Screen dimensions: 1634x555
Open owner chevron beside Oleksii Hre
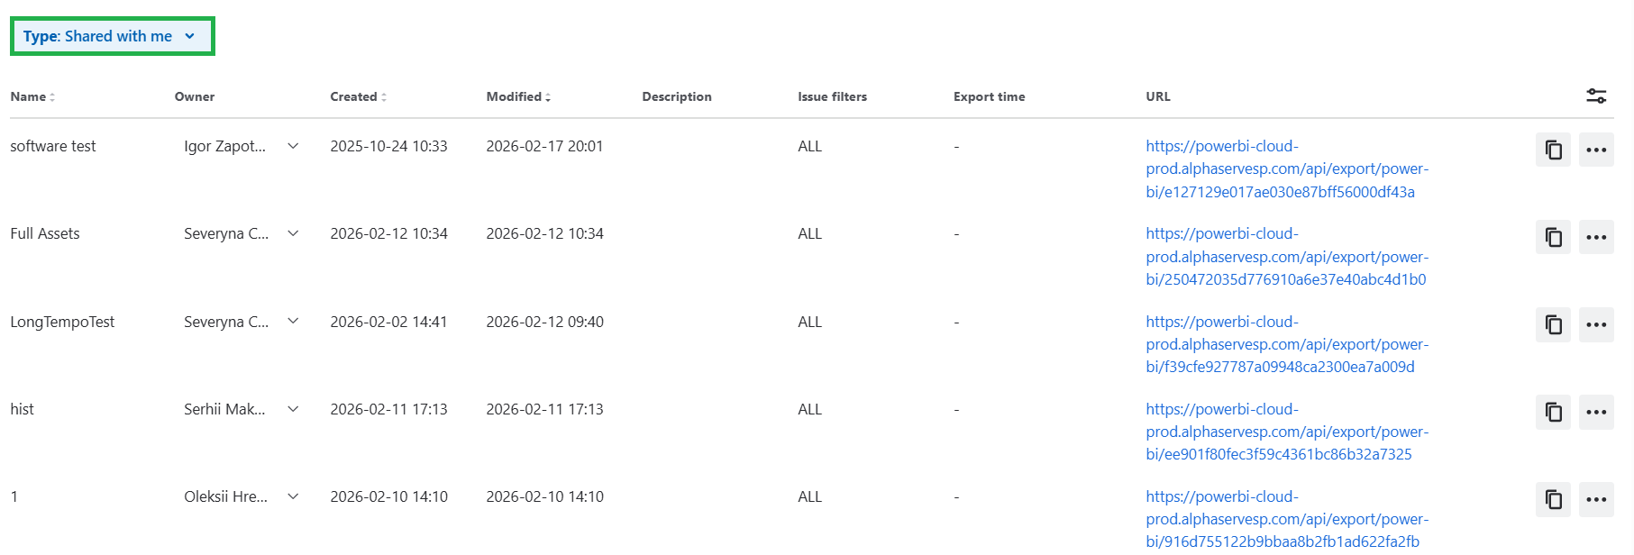pos(292,496)
